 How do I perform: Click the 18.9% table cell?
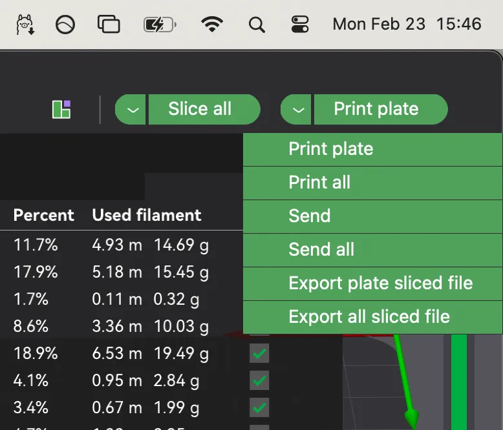click(x=36, y=353)
